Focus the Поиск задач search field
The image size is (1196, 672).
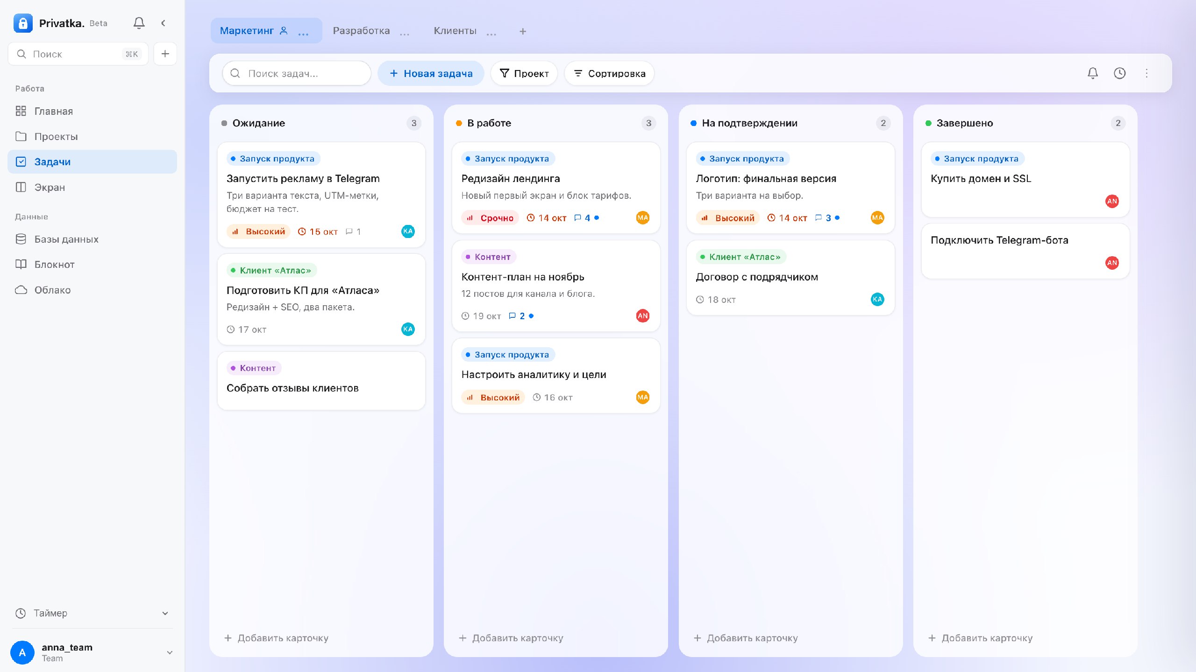pyautogui.click(x=297, y=73)
